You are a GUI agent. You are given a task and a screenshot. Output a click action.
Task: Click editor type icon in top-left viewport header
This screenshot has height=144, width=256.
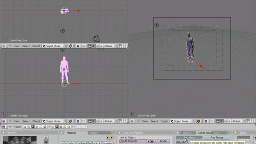point(4,46)
